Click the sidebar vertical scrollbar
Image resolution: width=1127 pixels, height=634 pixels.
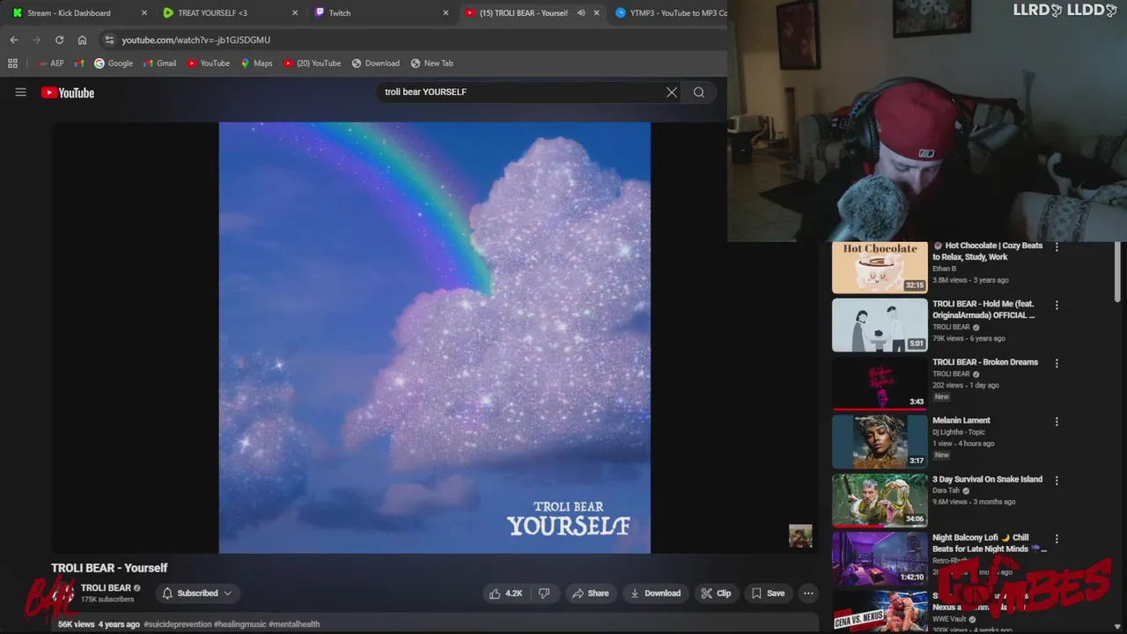point(1119,272)
